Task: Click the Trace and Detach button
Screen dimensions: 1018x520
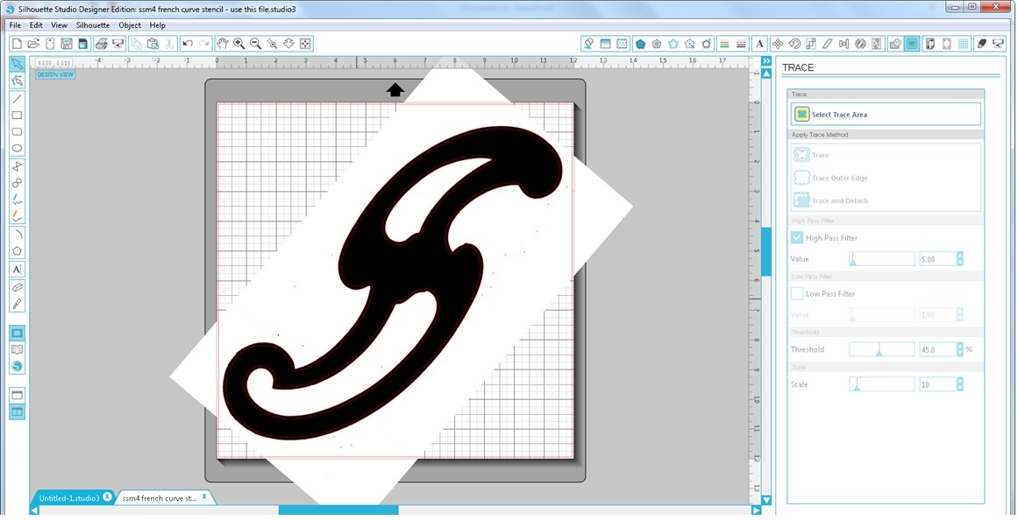Action: point(830,200)
